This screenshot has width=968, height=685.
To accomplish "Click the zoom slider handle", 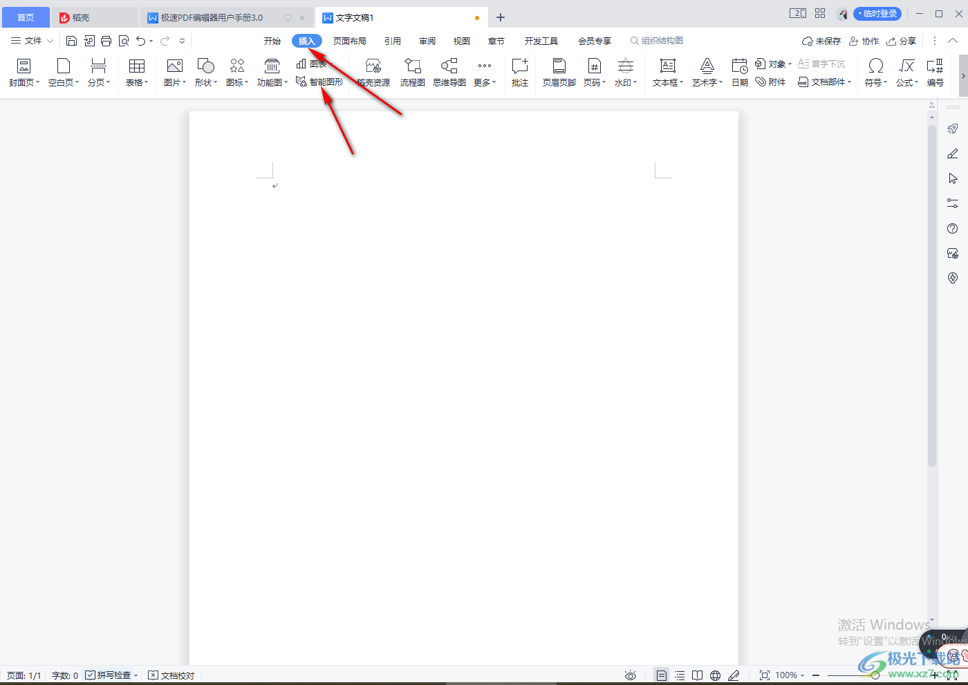I will coord(875,675).
